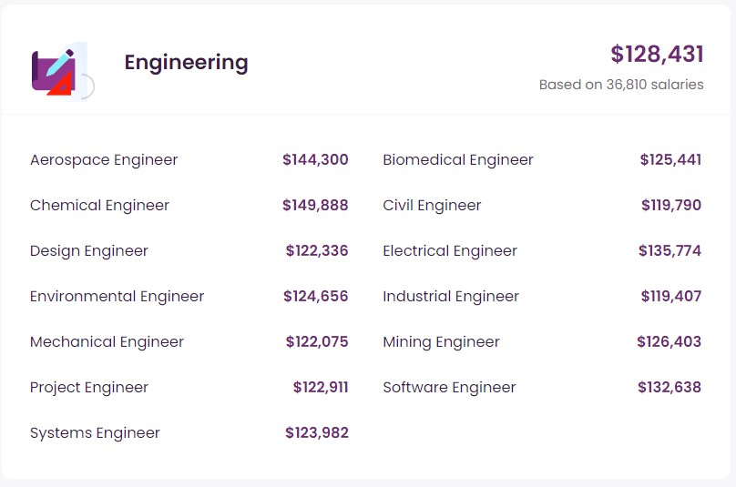Select Industrial Engineer from the list
Screen dimensions: 736x487
[450, 297]
